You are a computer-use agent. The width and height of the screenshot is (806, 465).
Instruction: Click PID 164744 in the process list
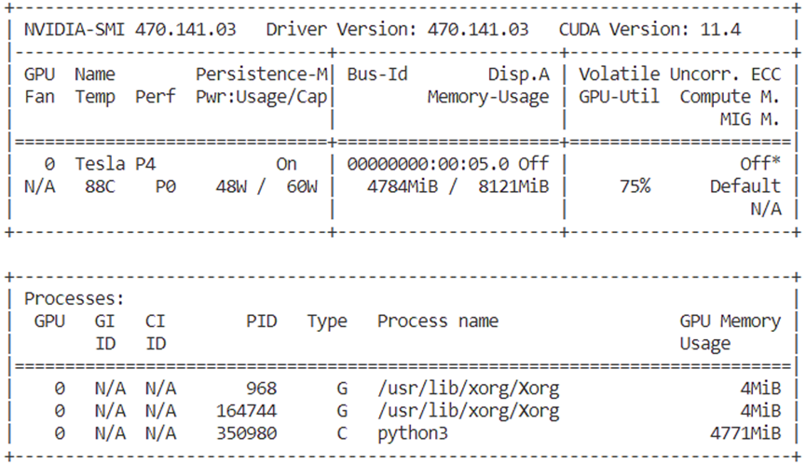(x=246, y=410)
